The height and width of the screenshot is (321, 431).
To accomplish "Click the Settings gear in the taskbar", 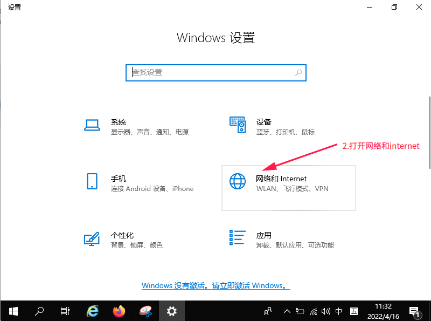I will pyautogui.click(x=171, y=311).
